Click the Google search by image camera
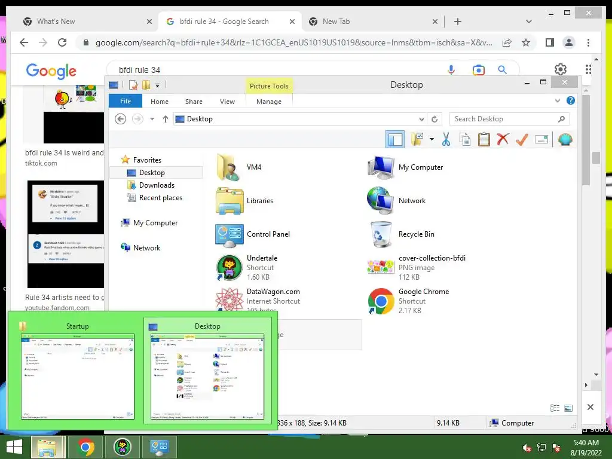Screen dimensions: 612x459 click(479, 70)
